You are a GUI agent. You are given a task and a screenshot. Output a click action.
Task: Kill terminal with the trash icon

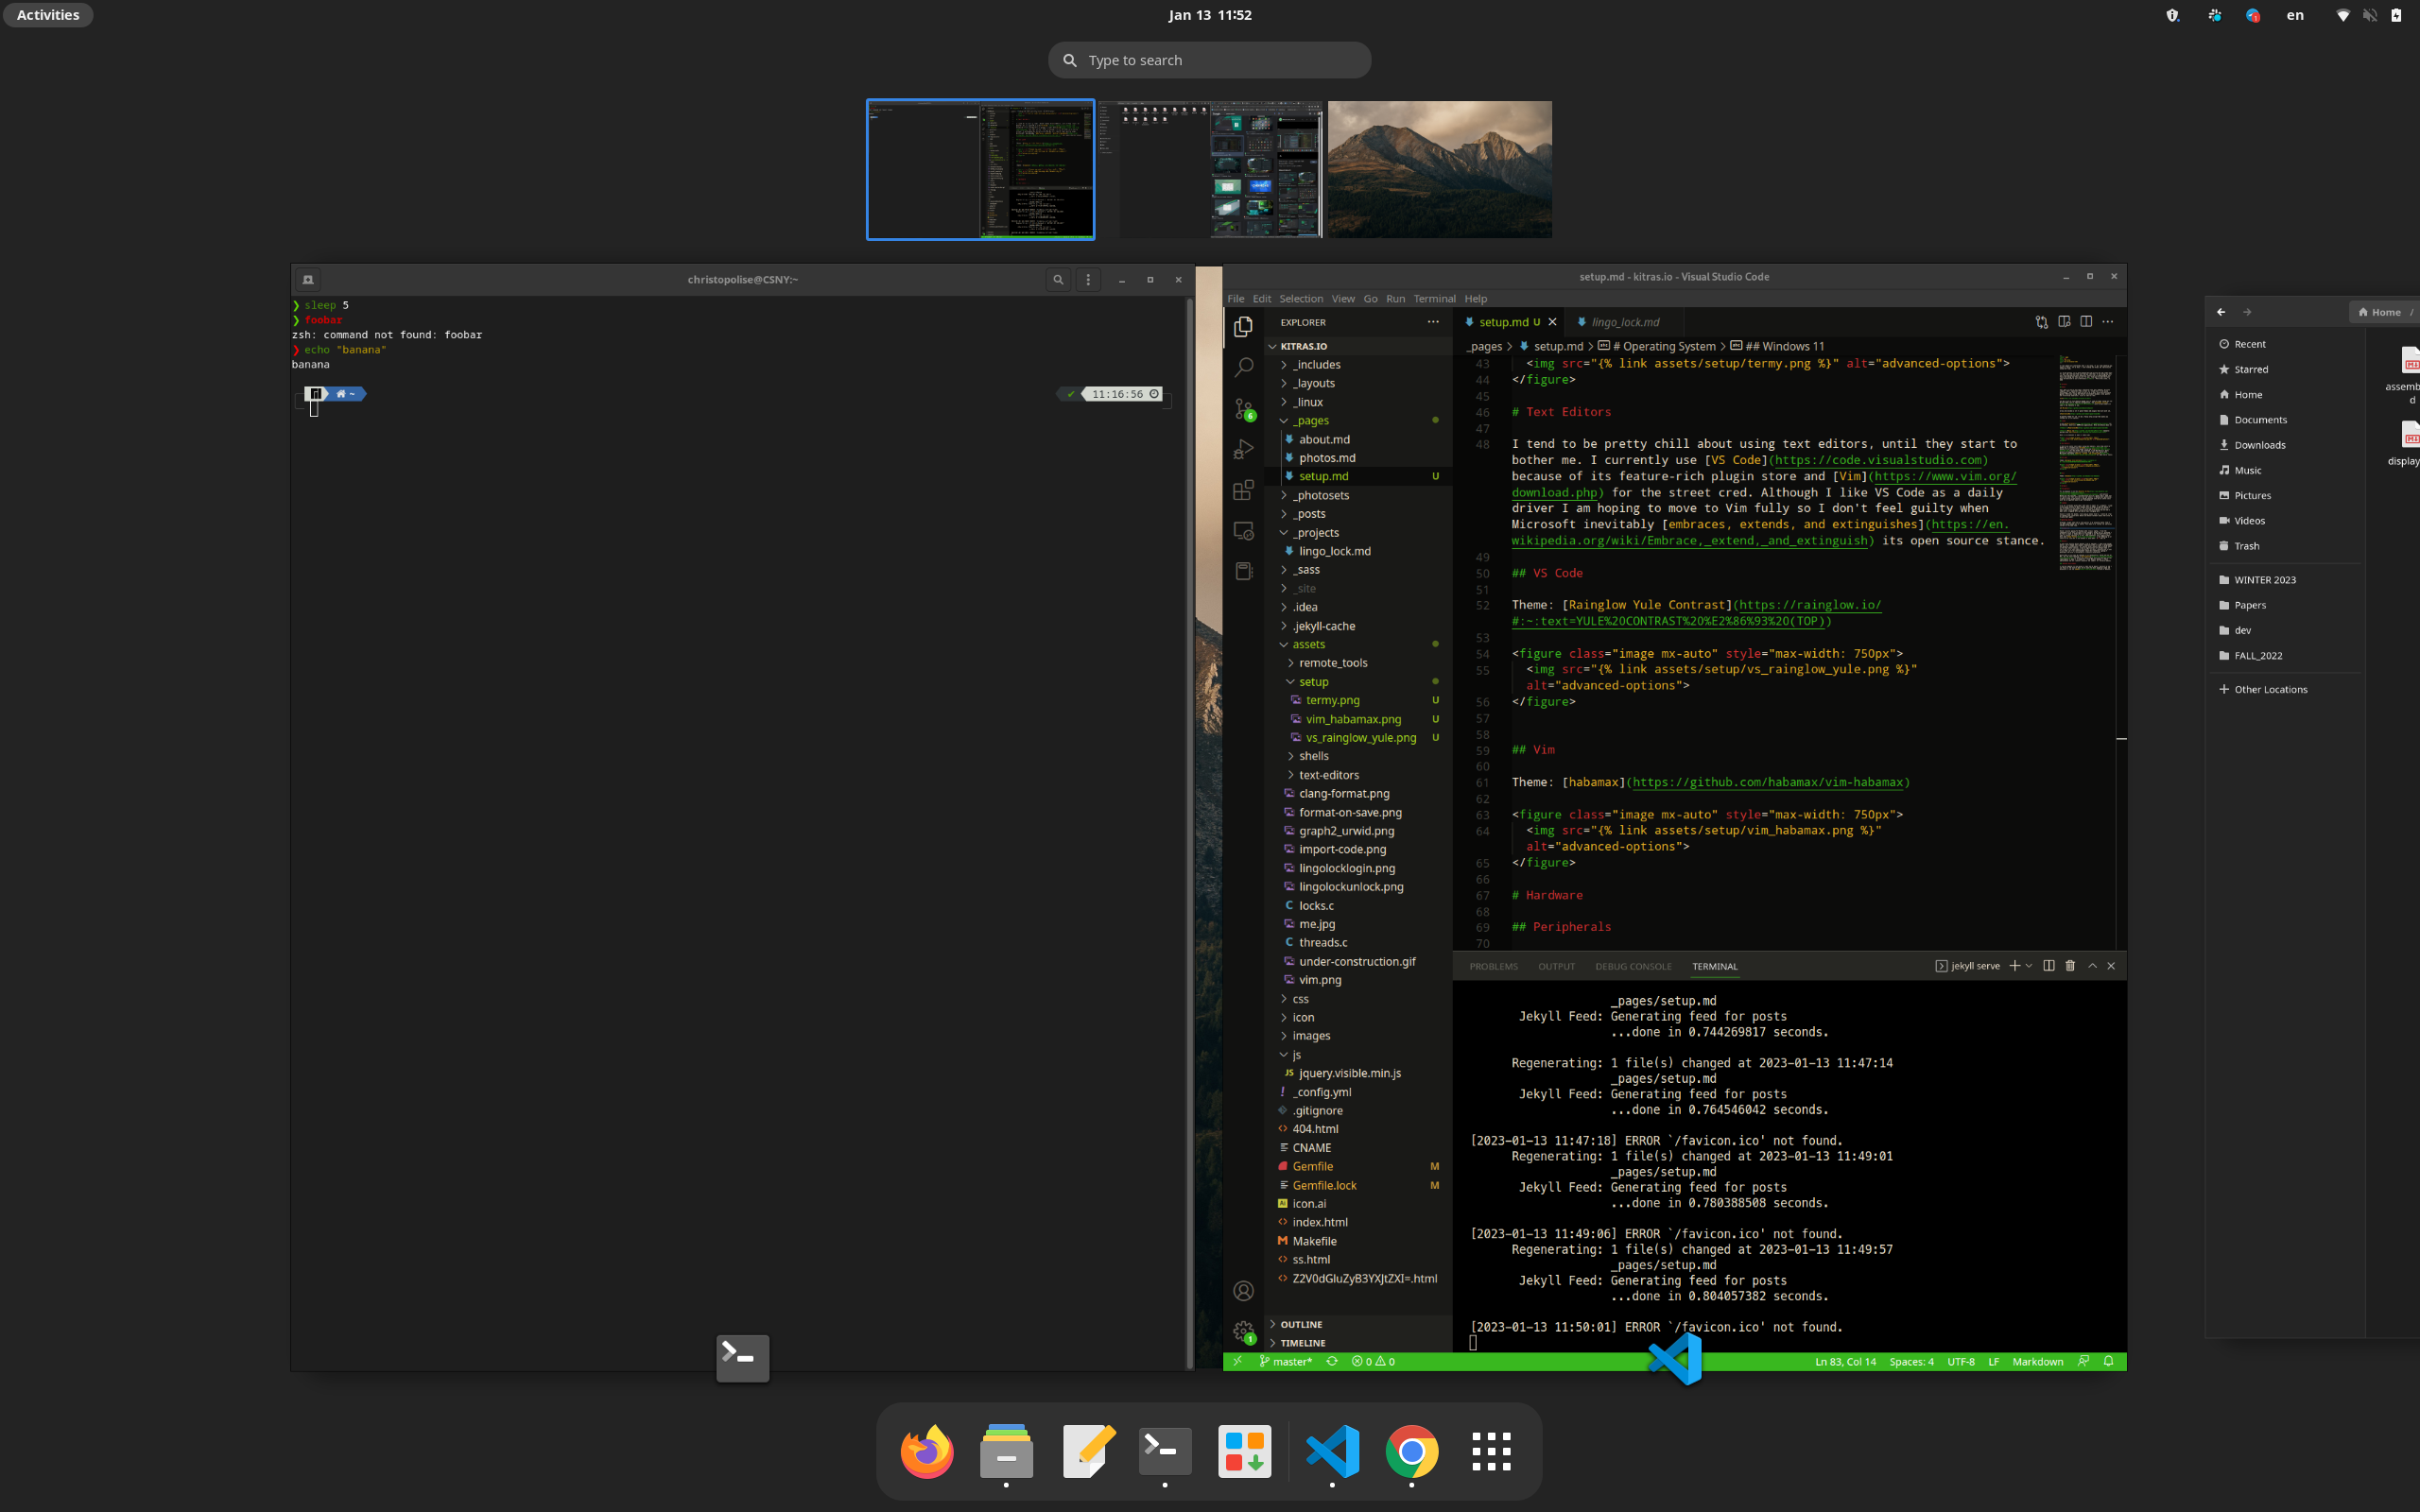coord(2070,966)
